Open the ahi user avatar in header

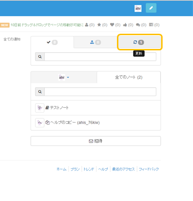138,8
